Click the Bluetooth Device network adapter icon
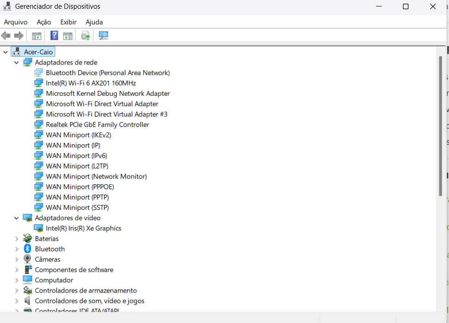Image resolution: width=449 pixels, height=323 pixels. 38,73
